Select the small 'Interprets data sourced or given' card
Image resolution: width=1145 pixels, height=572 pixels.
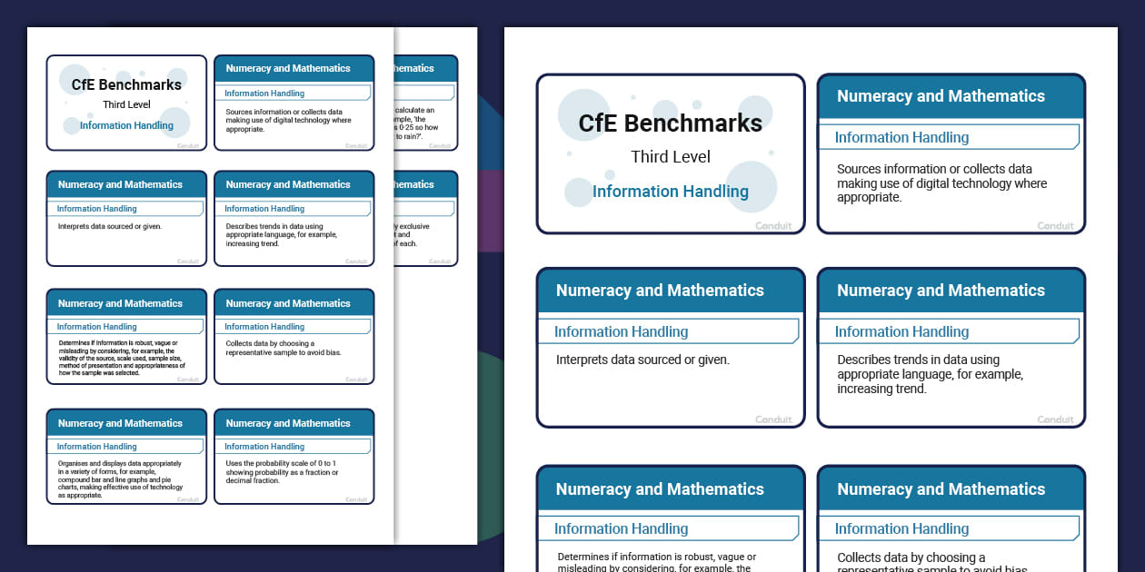click(126, 219)
